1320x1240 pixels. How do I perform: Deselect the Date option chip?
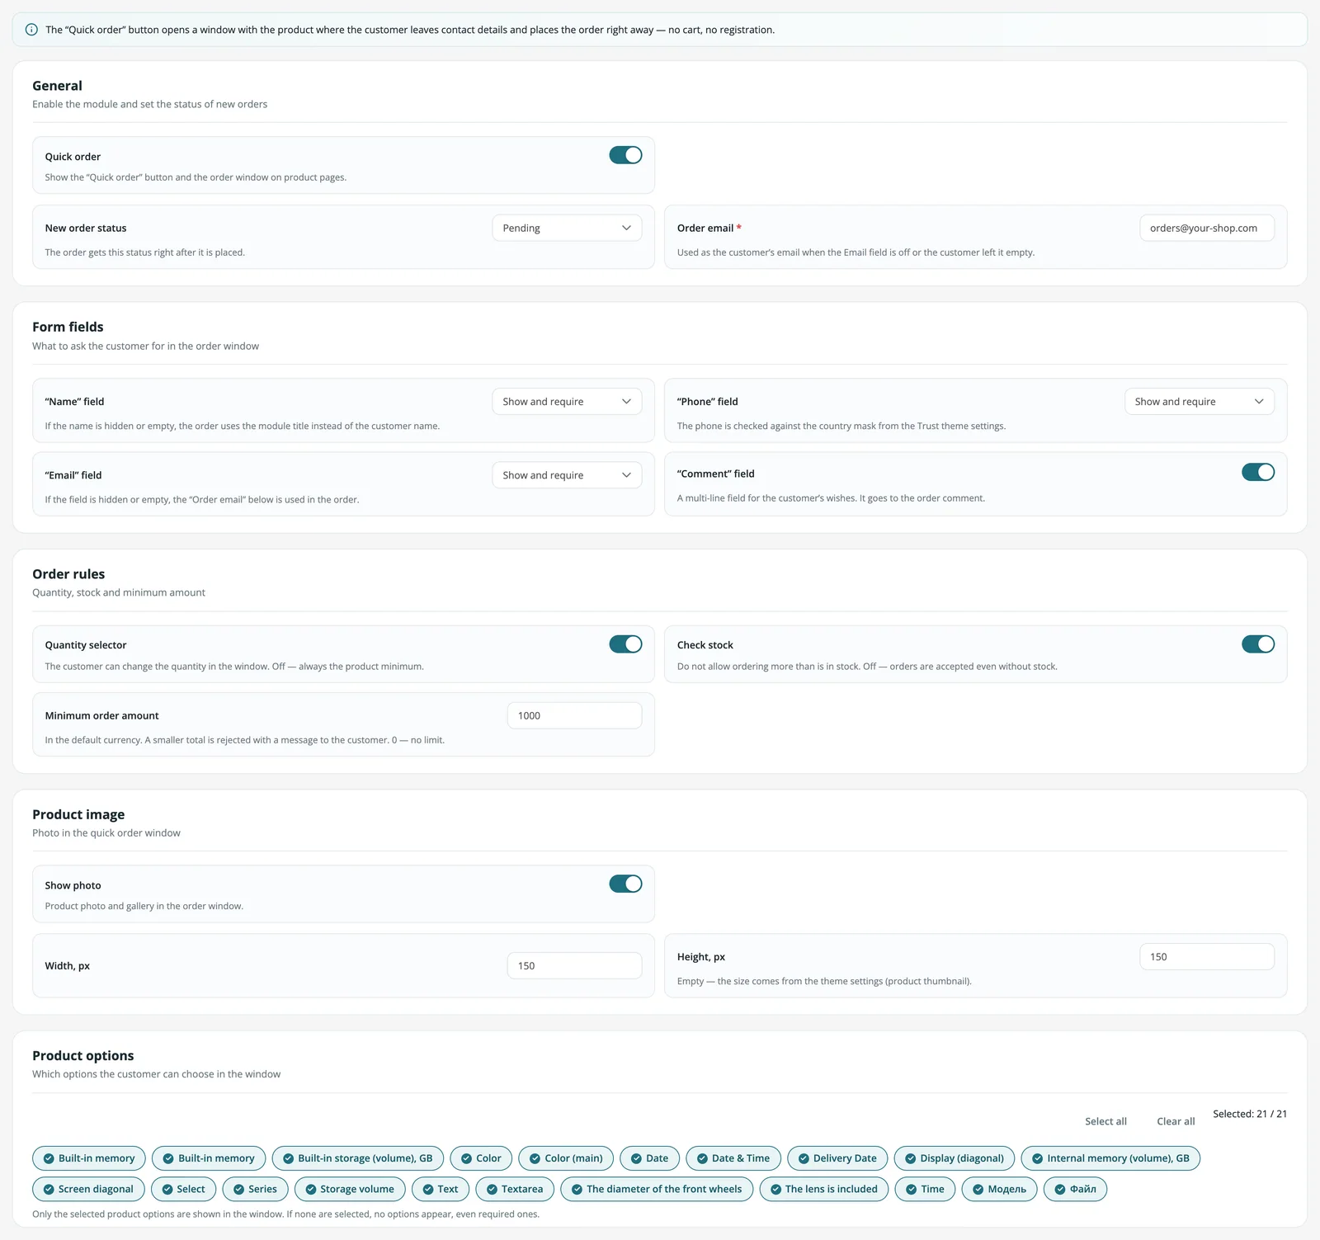click(650, 1158)
